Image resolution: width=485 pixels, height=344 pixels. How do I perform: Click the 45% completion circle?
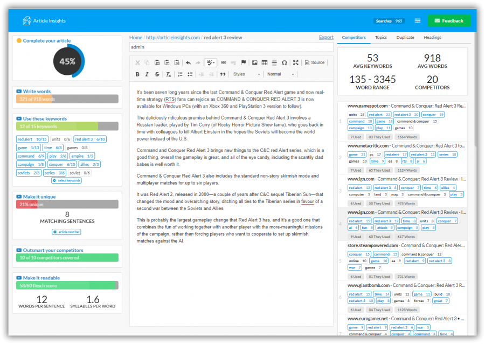click(x=67, y=61)
